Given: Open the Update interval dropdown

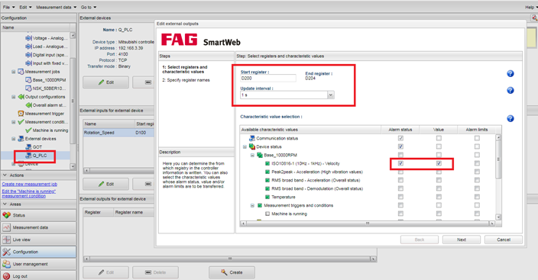Looking at the screenshot, I should point(330,95).
